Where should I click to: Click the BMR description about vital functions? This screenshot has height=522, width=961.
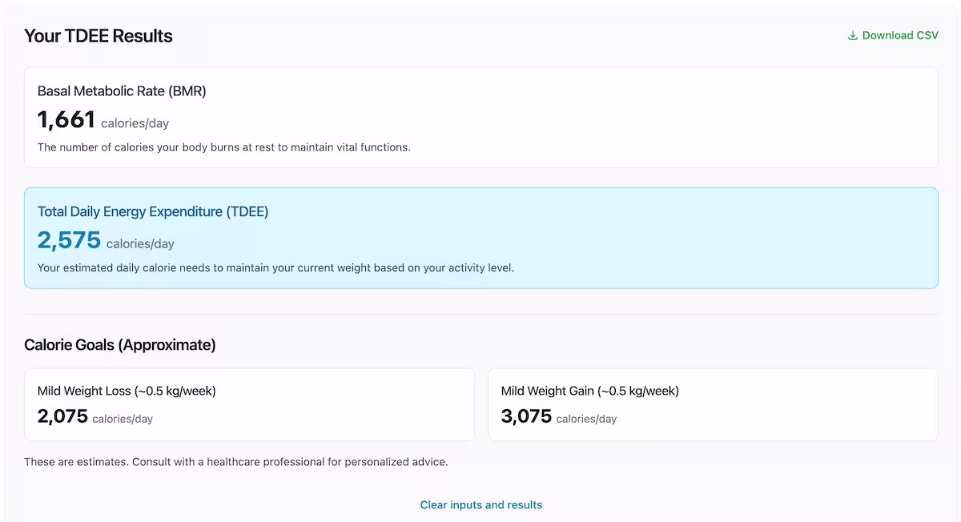click(223, 147)
